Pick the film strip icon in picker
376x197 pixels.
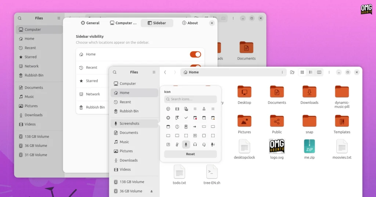point(177,109)
